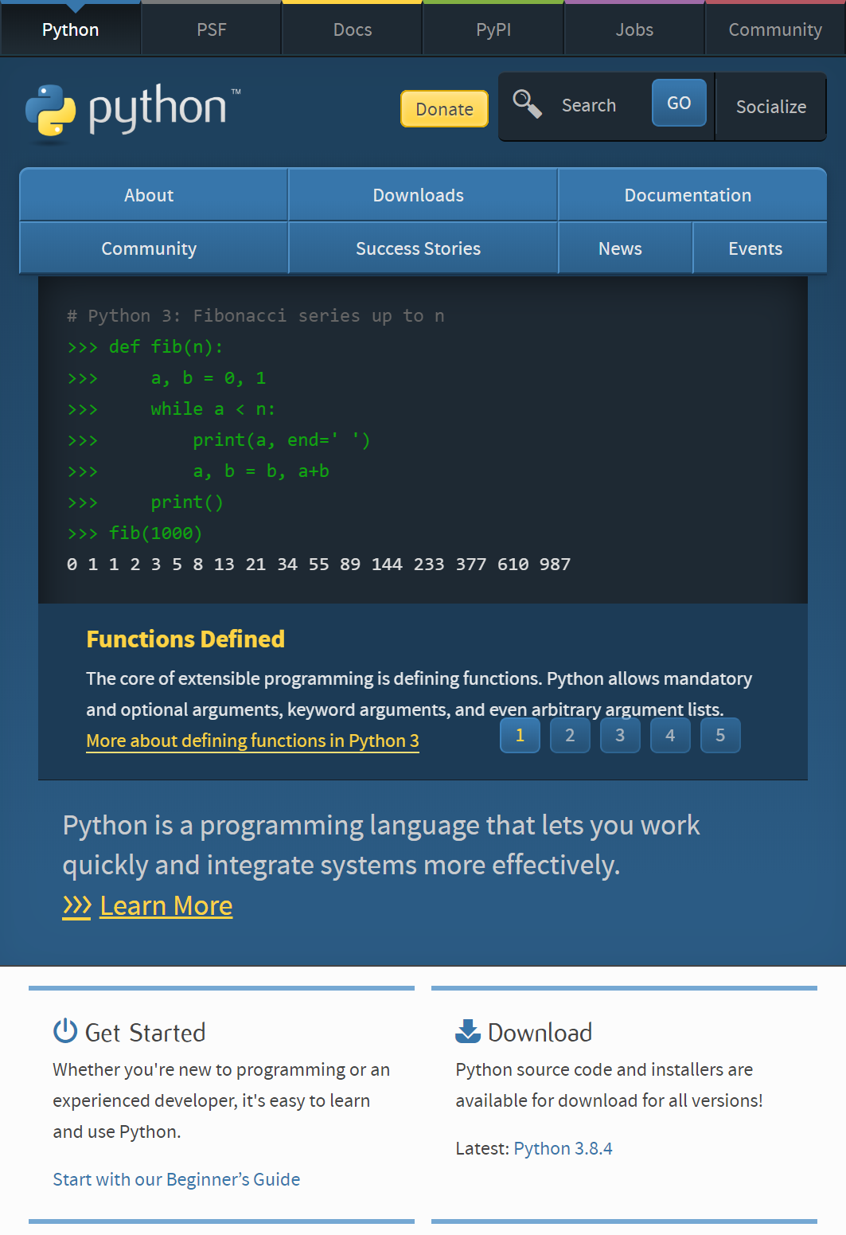Screen dimensions: 846x1235
Task: Open More about defining functions link
Action: (252, 741)
